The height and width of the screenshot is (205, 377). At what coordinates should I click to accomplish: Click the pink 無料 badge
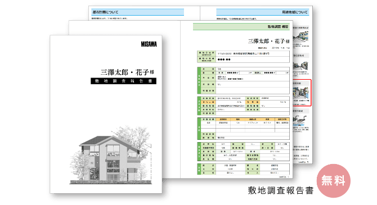click(x=334, y=181)
